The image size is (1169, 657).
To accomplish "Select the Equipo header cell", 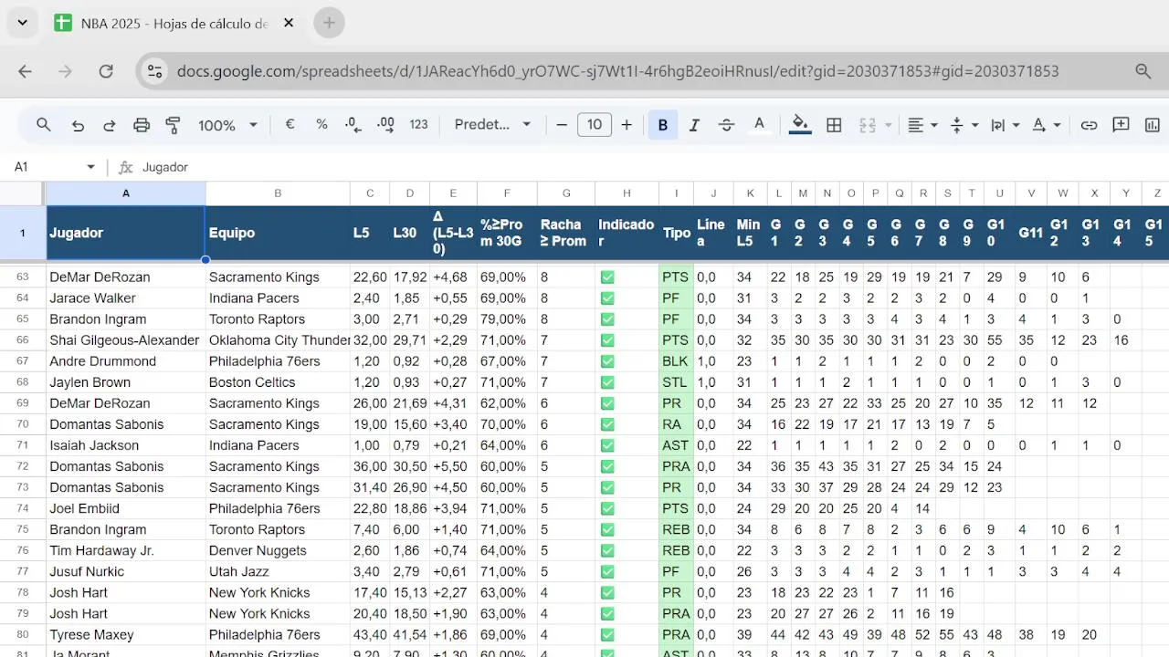I will (278, 233).
